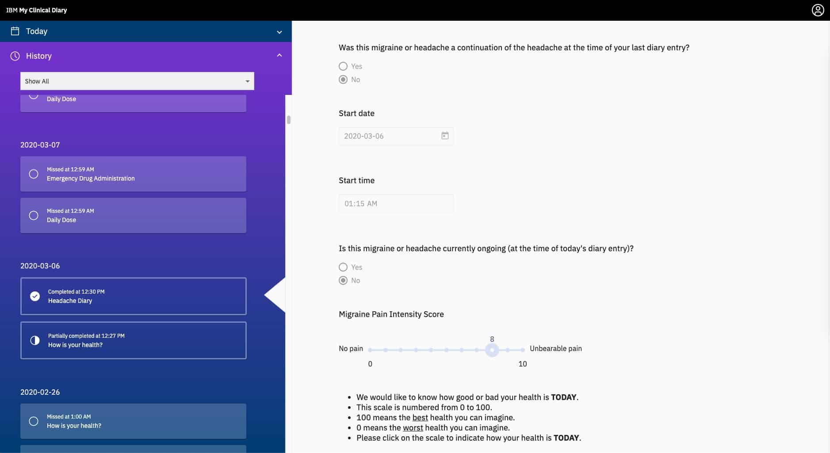
Task: Open the Start date calendar picker icon
Action: pyautogui.click(x=445, y=136)
